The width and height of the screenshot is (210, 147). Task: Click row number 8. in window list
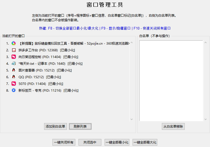click(x=8, y=91)
